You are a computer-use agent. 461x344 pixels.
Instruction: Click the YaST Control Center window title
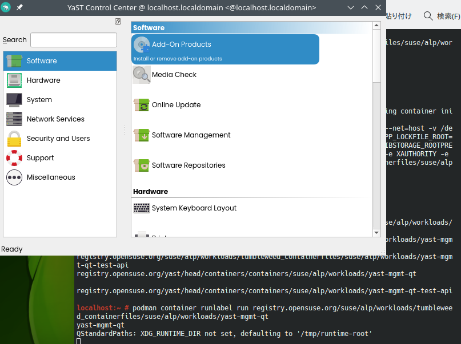point(192,7)
